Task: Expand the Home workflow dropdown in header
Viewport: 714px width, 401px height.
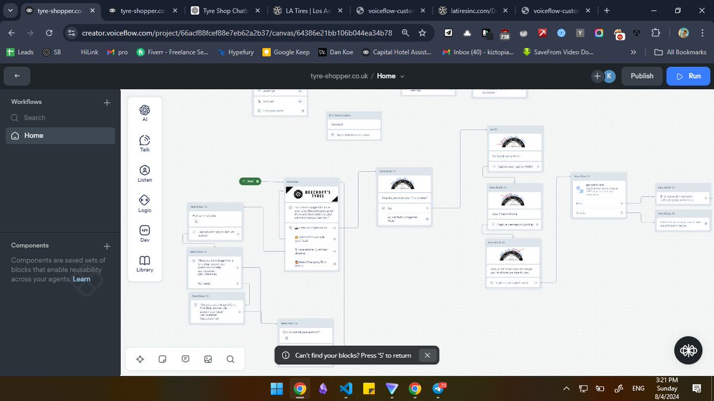Action: 403,77
